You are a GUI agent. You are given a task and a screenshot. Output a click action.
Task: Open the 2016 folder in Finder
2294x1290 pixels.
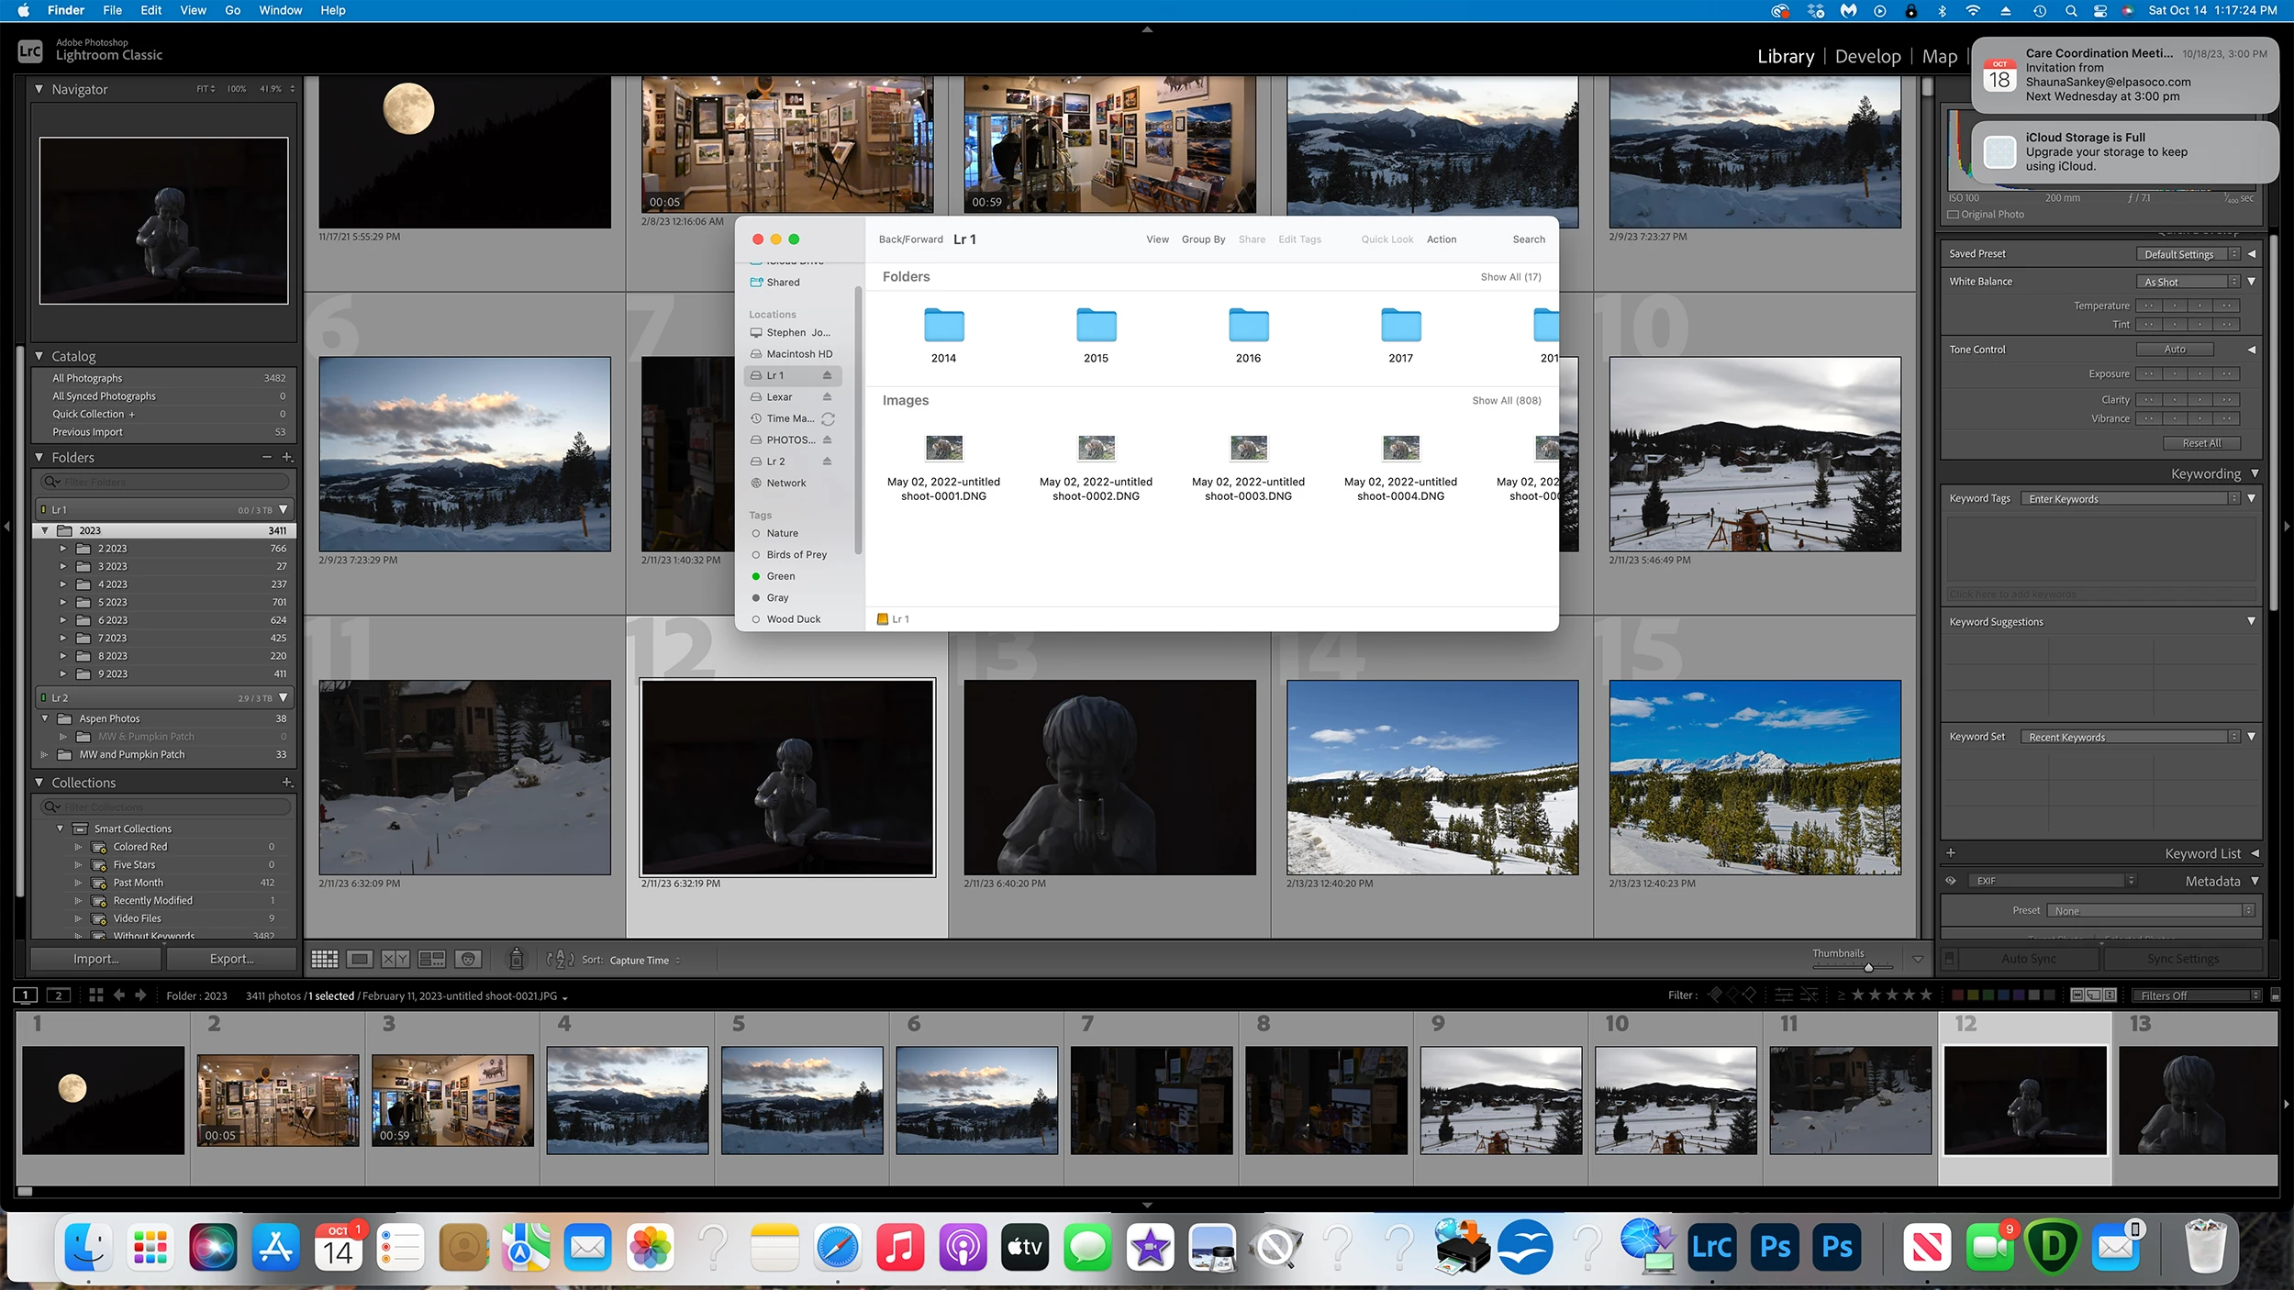click(x=1248, y=336)
